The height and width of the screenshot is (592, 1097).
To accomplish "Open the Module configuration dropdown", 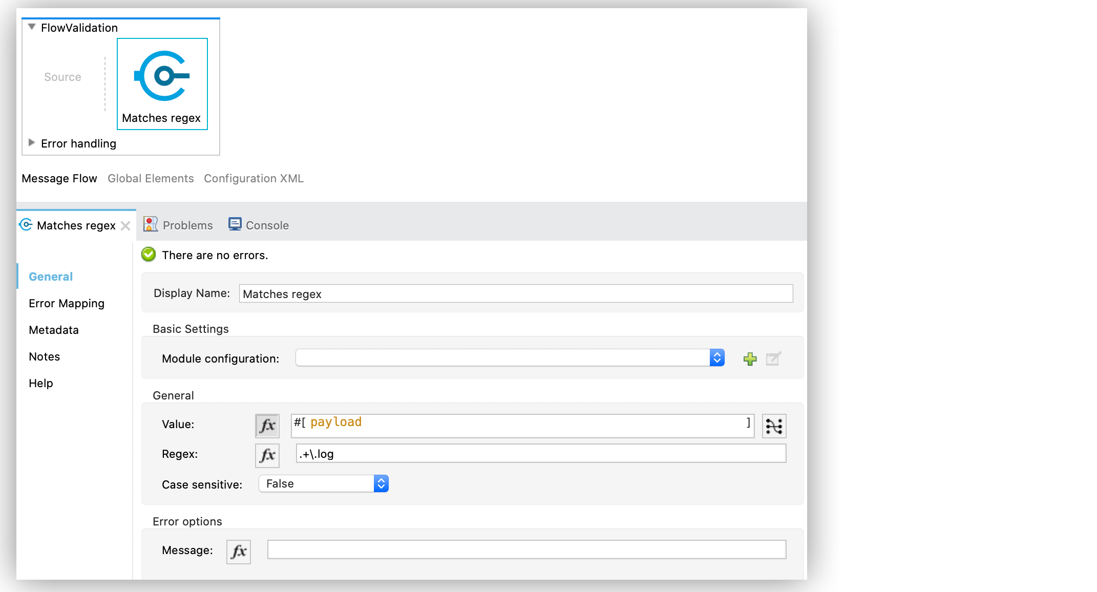I will pos(716,357).
